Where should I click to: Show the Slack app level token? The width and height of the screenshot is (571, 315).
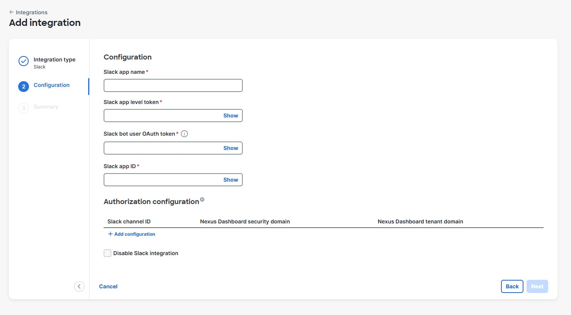[x=230, y=115]
